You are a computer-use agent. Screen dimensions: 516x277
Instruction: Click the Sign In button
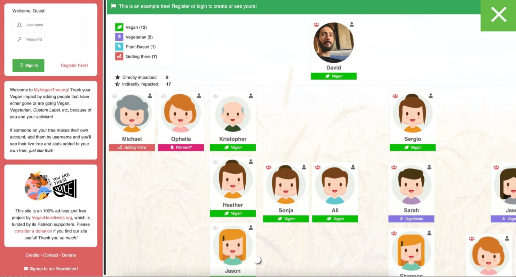[x=28, y=65]
